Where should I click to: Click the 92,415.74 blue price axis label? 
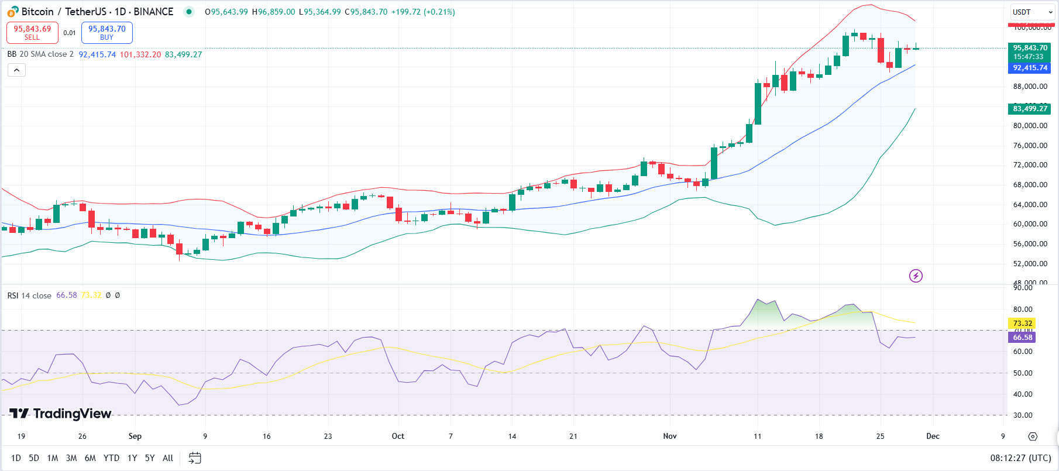(x=1030, y=68)
